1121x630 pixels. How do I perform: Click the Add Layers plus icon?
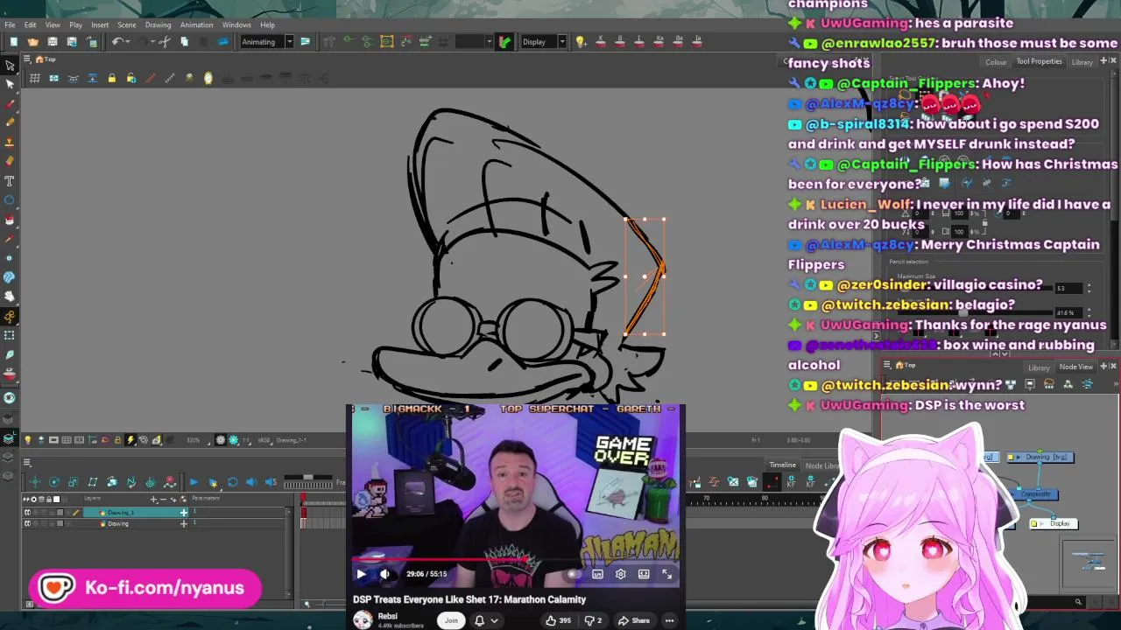pos(153,499)
